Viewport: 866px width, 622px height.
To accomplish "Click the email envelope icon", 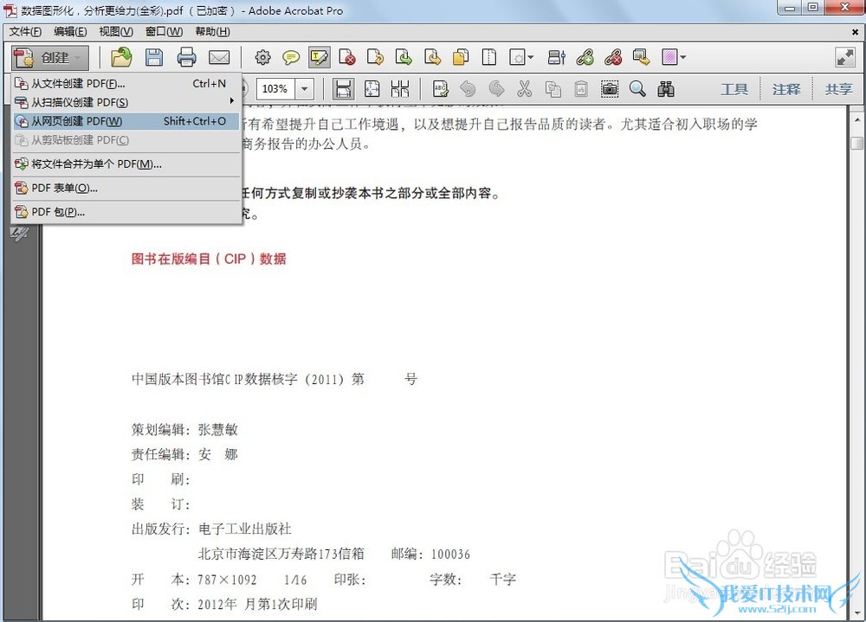I will [x=219, y=57].
